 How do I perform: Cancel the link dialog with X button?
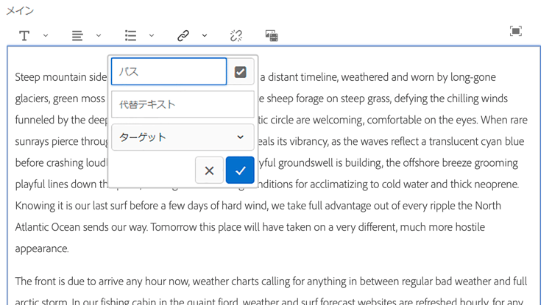pyautogui.click(x=209, y=171)
